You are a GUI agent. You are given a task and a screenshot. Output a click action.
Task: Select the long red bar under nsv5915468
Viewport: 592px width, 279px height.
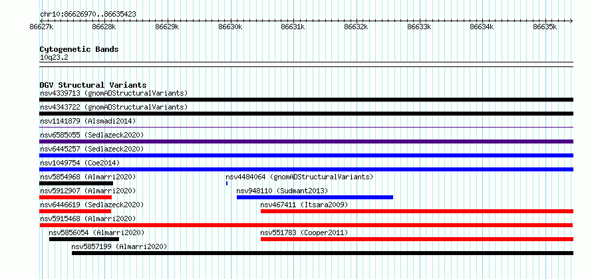click(x=306, y=225)
